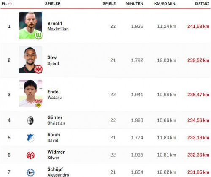Viewport: 211px width, 177px height.
Task: Sort table by the SPIELE column
Action: pyautogui.click(x=109, y=3)
